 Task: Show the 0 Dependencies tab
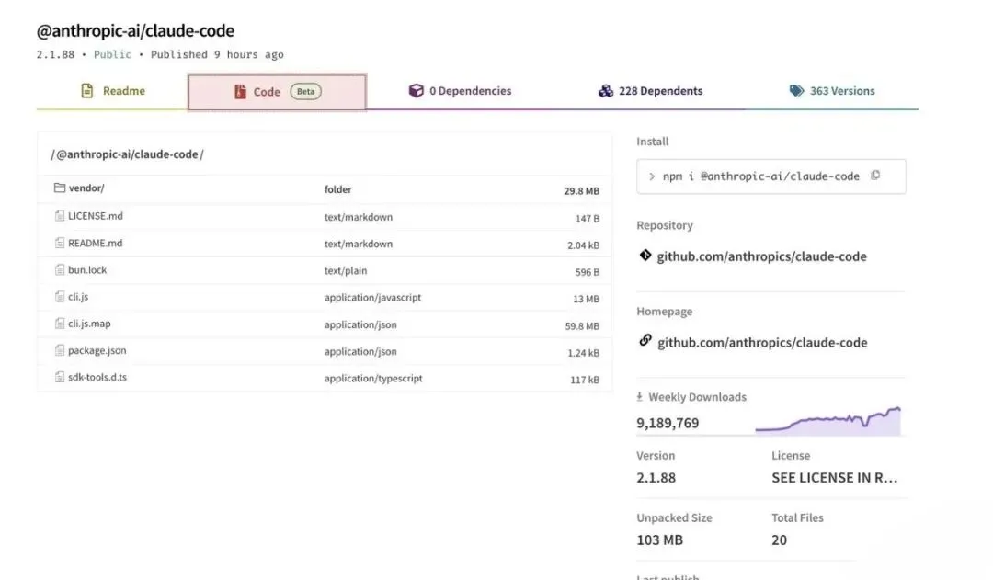(460, 91)
